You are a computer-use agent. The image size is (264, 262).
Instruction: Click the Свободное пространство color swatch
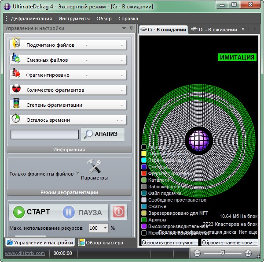click(144, 200)
